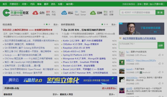The image size is (167, 97).
Task: Open the 城市圈 dropdown menu
Action: tap(70, 4)
